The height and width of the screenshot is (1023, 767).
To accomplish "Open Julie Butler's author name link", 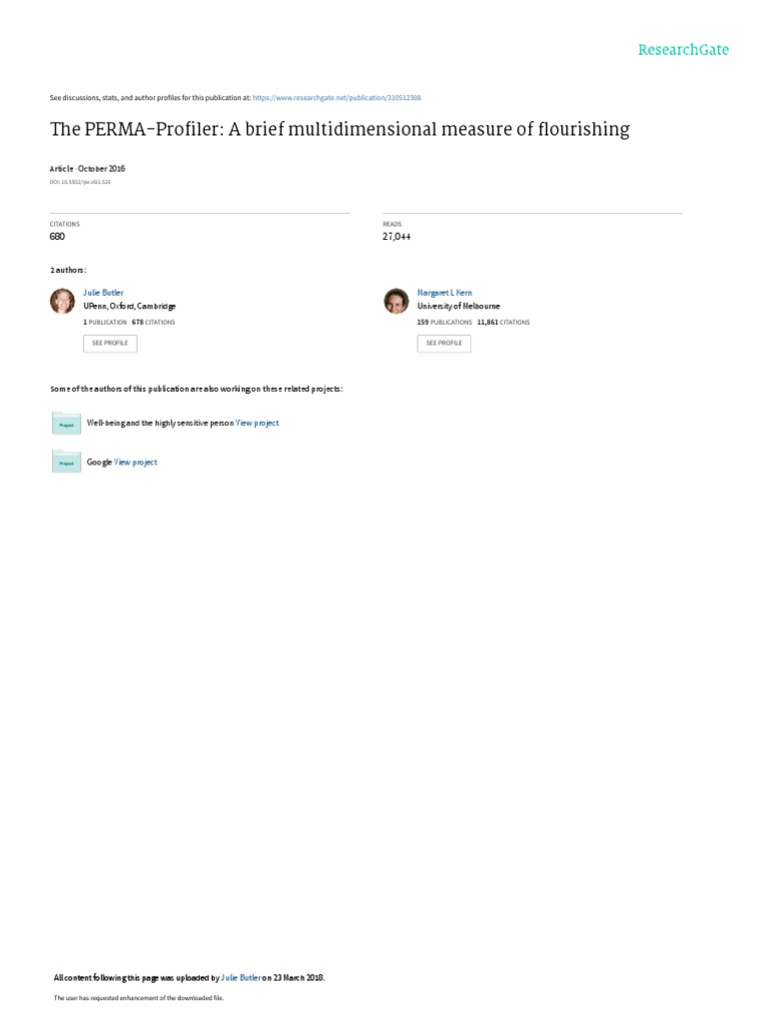I will (103, 293).
